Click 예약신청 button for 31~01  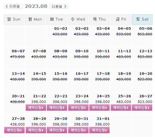[99, 130]
